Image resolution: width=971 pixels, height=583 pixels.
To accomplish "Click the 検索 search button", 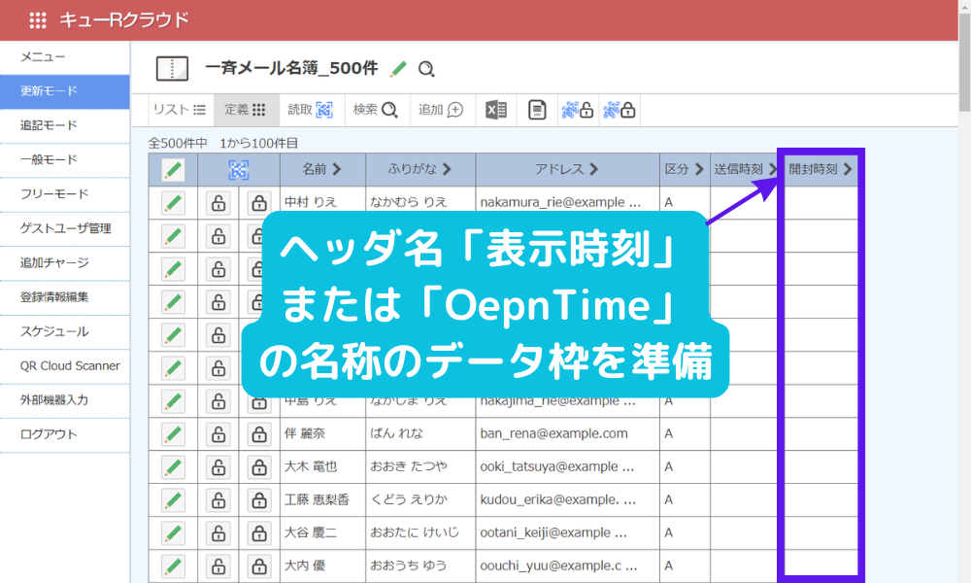I will (x=375, y=110).
